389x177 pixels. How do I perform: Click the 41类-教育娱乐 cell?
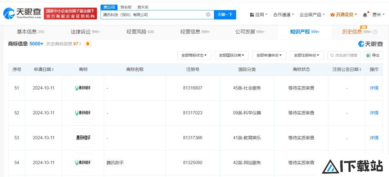pos(247,137)
